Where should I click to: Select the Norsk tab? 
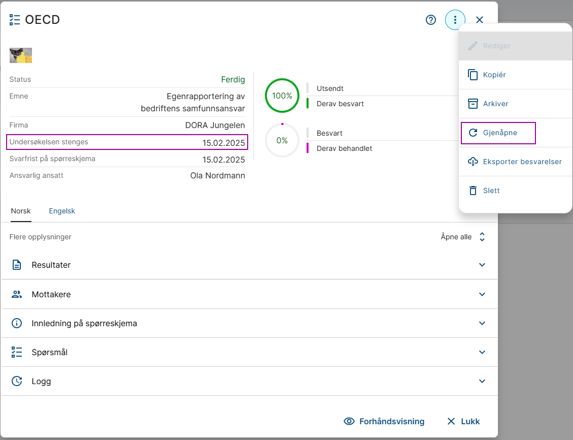click(x=21, y=211)
